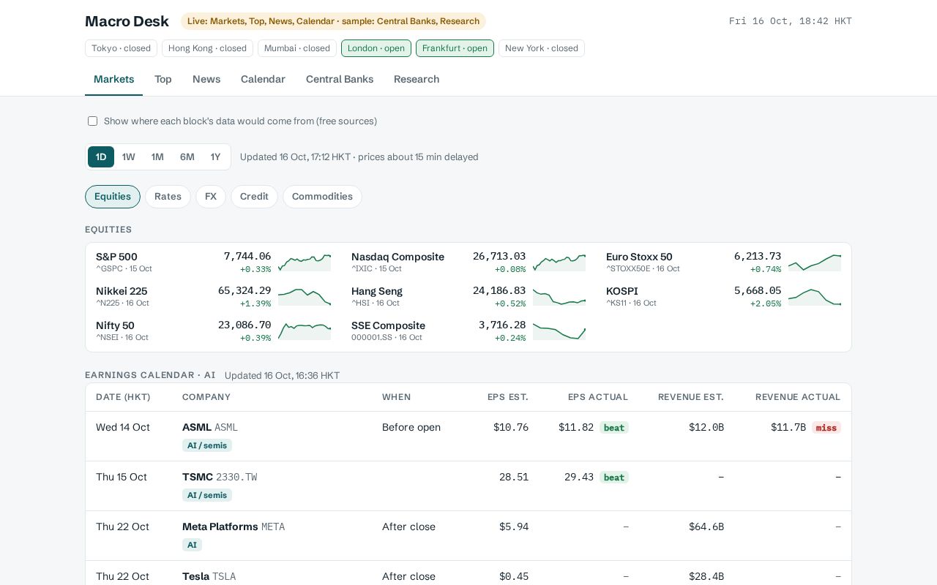Screen dimensions: 937x585
Task: Set the time range to 1M
Action: coord(157,157)
